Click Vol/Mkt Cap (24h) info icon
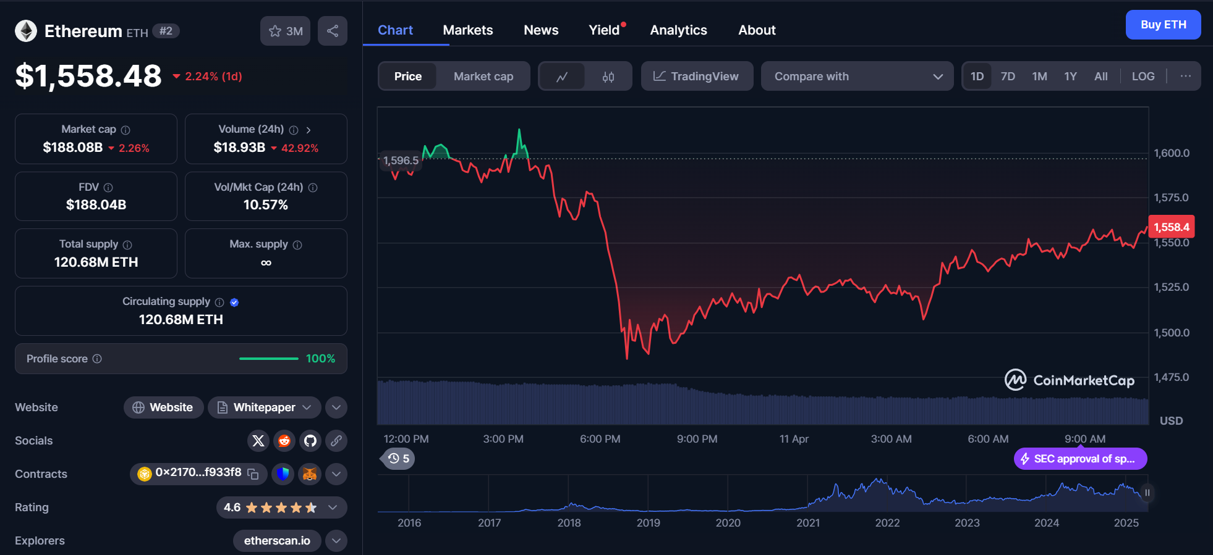 coord(313,187)
